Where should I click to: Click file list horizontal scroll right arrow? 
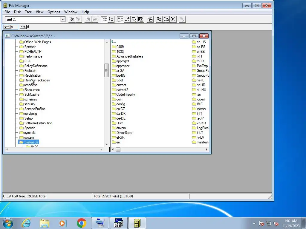[207, 149]
